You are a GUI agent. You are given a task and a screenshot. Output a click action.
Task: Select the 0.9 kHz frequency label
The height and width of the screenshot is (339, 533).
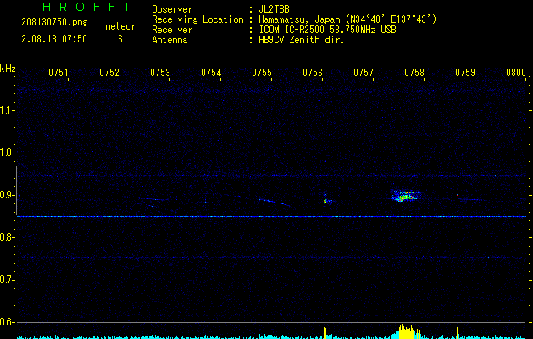[x=8, y=195]
